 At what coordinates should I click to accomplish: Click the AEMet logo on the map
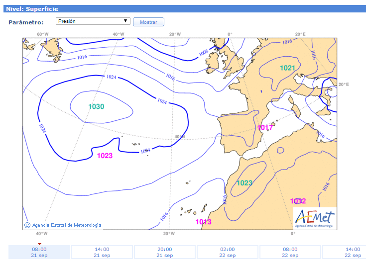point(315,218)
